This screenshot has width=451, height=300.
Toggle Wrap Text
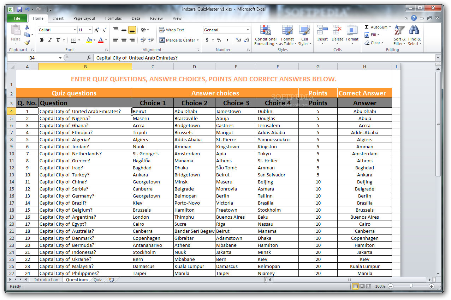[172, 30]
